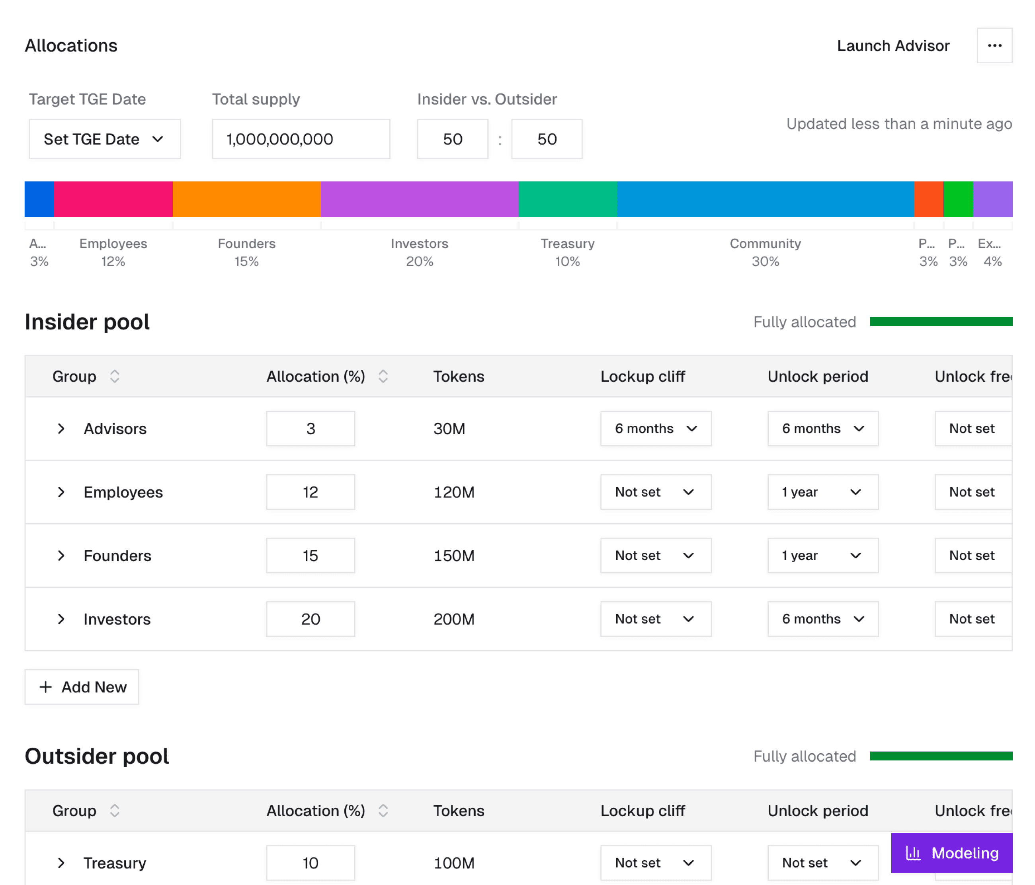Open the three-dot more options menu

[994, 45]
